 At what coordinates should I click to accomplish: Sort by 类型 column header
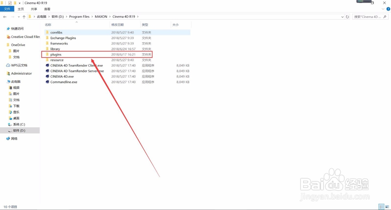pyautogui.click(x=145, y=25)
